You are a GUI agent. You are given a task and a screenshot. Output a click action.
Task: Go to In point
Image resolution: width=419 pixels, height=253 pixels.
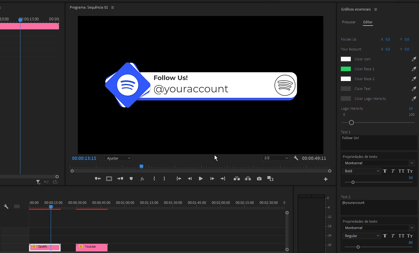(x=179, y=179)
